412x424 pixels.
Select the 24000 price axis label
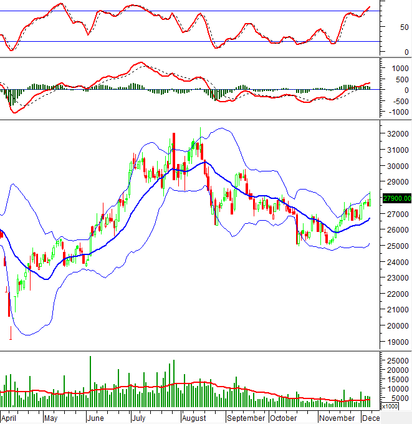[397, 262]
